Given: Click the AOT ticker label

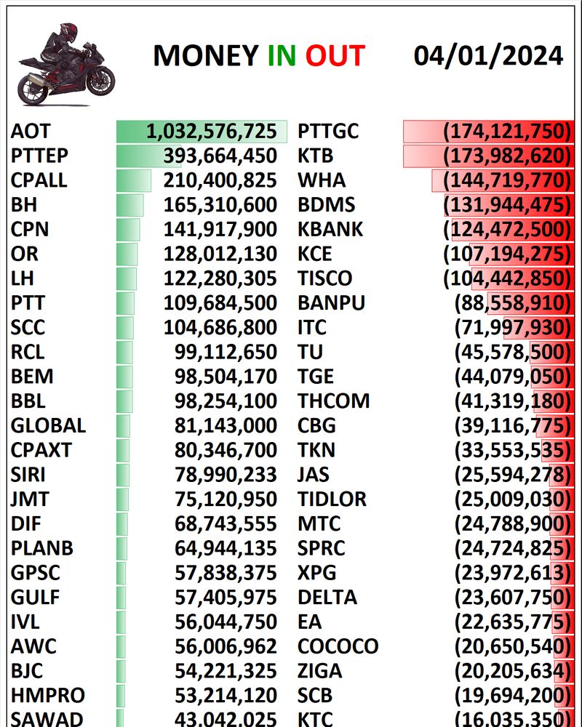Looking at the screenshot, I should coord(31,132).
